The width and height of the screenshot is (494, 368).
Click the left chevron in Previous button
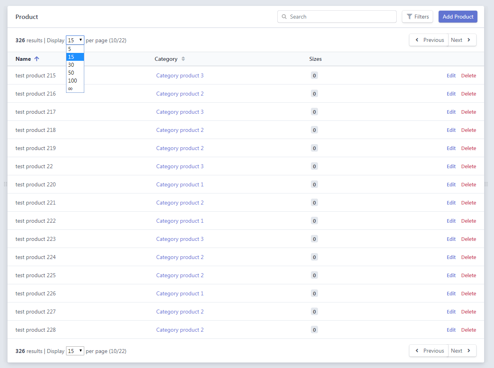417,40
